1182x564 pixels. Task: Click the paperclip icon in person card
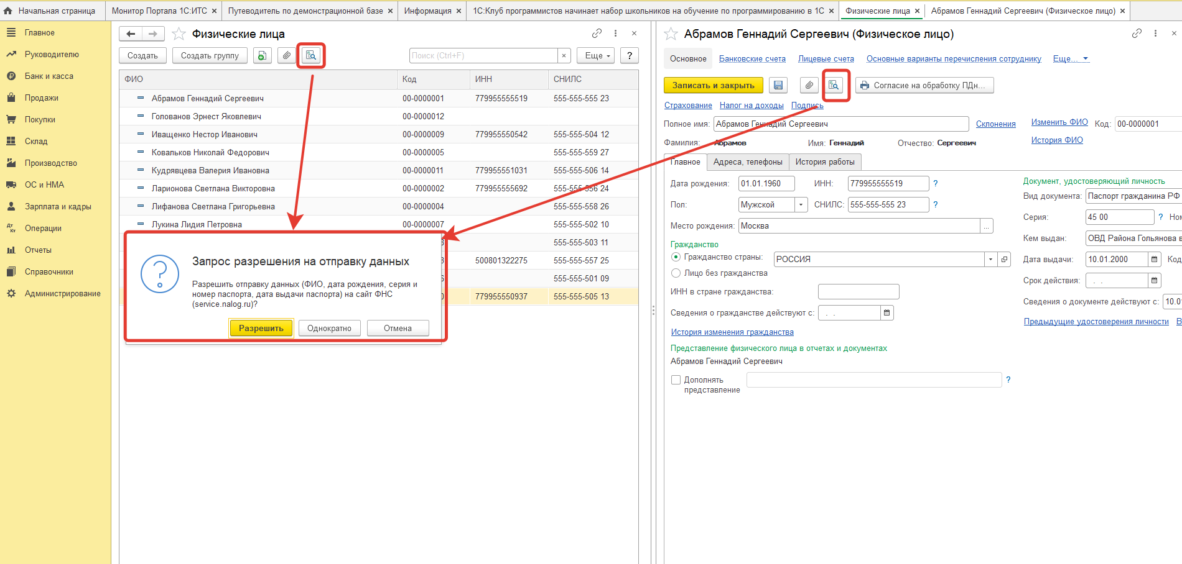point(809,85)
